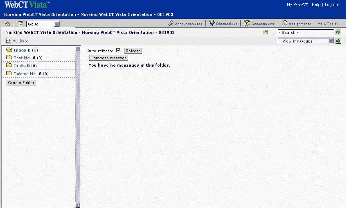
Task: Click the Sent Mail folder icon
Action: 9,57
